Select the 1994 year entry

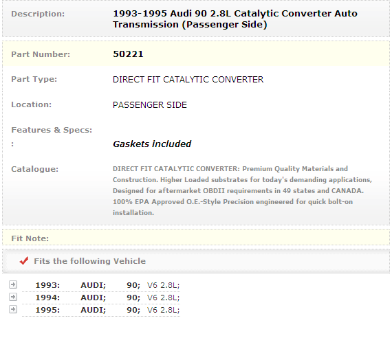pos(47,298)
